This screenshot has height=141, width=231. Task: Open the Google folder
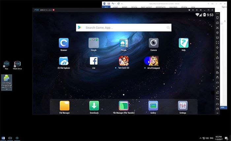pyautogui.click(x=94, y=43)
